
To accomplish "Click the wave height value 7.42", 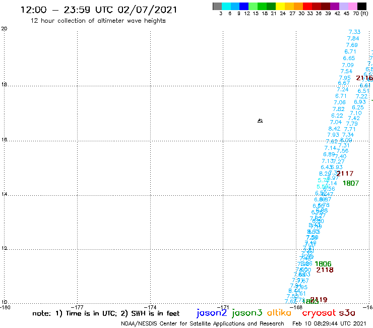I will [354, 118].
